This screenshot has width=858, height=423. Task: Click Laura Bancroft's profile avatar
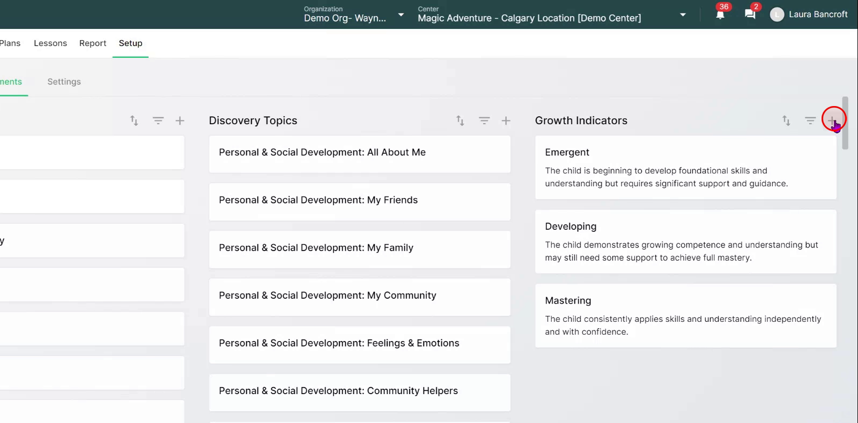tap(776, 15)
